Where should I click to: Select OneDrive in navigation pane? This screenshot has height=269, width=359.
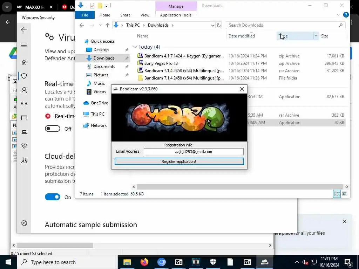(99, 103)
